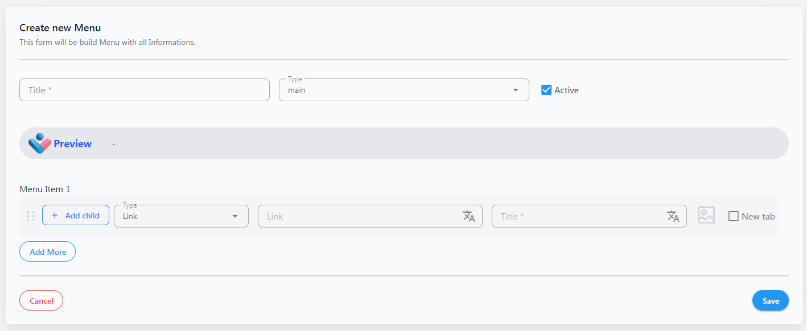Open the Type dropdown showing main
The height and width of the screenshot is (331, 807).
tap(404, 90)
